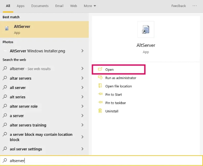The image size is (203, 166).
Task: Click the search box containing 'altserver'
Action: [99, 161]
